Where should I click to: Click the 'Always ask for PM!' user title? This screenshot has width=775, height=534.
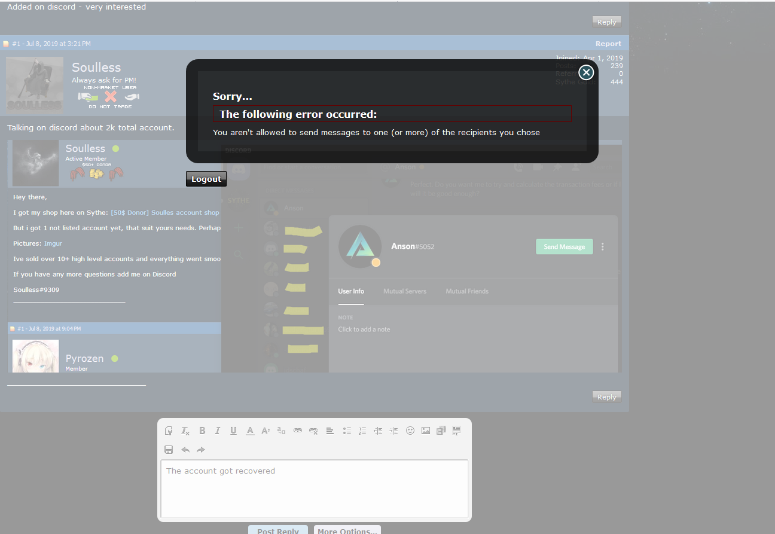(104, 80)
